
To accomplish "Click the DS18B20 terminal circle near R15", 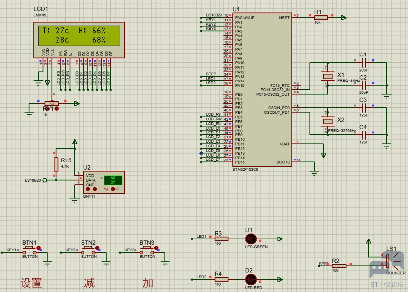I will [x=45, y=180].
